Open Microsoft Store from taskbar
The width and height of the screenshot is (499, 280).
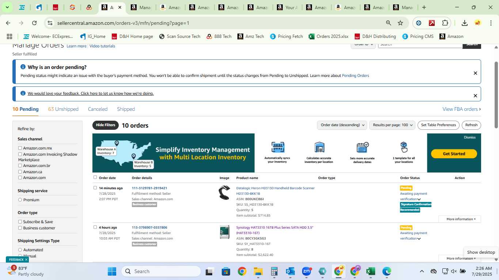tap(226, 271)
